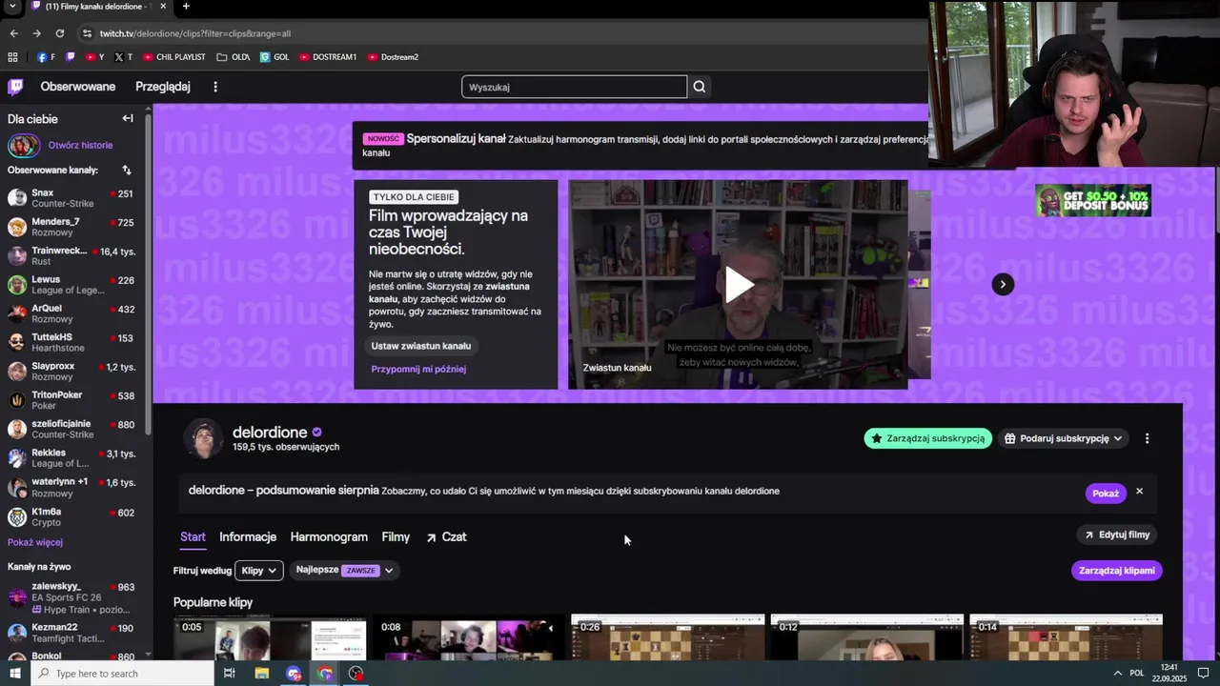
Task: Open the Facebook bookmark F
Action: (x=46, y=57)
